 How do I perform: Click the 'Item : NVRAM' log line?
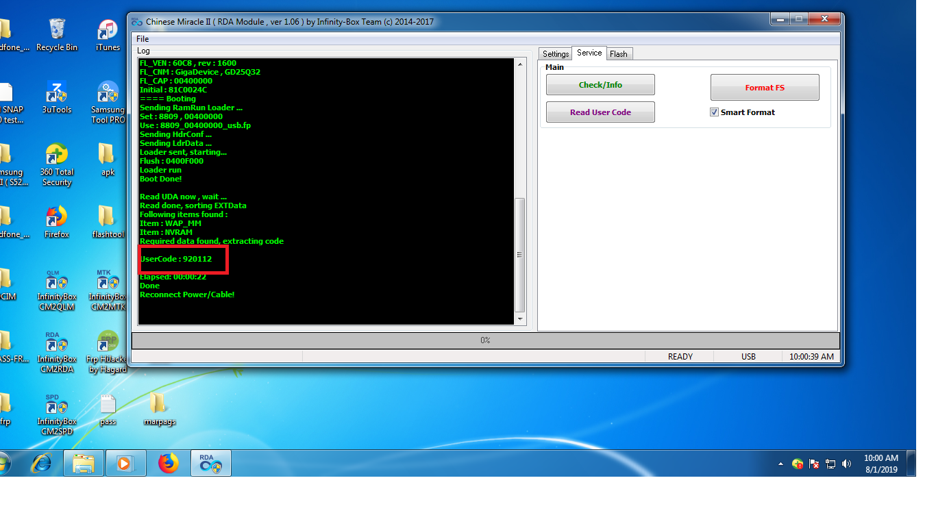coord(167,232)
